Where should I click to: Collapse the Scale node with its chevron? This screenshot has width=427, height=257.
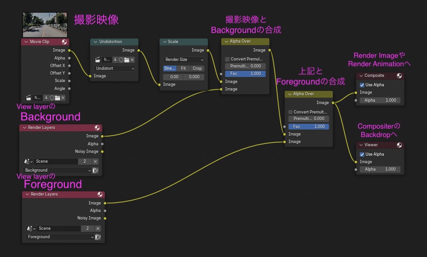coord(165,42)
